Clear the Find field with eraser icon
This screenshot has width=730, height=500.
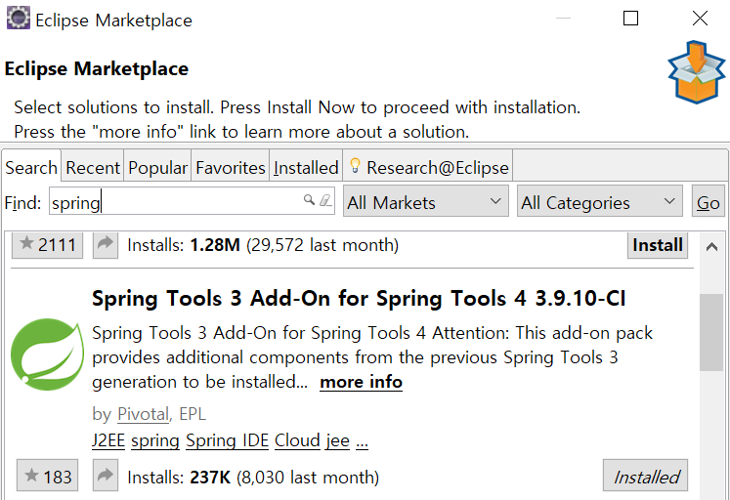(x=325, y=200)
